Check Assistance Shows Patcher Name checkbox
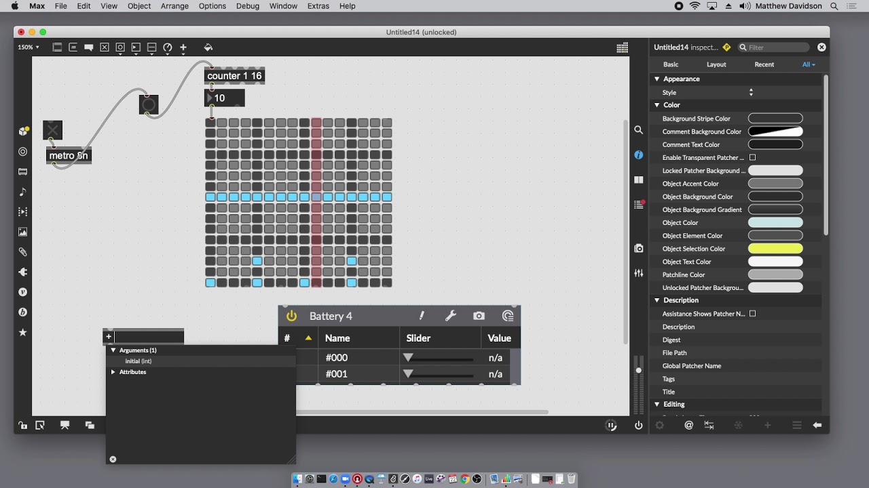This screenshot has height=488, width=869. (x=752, y=314)
